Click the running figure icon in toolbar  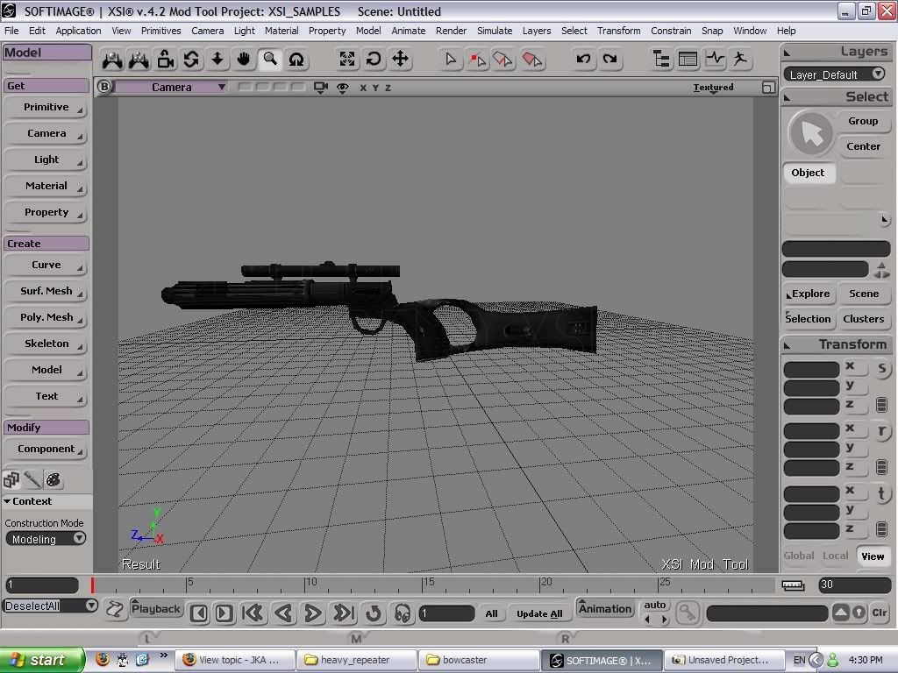coord(740,59)
